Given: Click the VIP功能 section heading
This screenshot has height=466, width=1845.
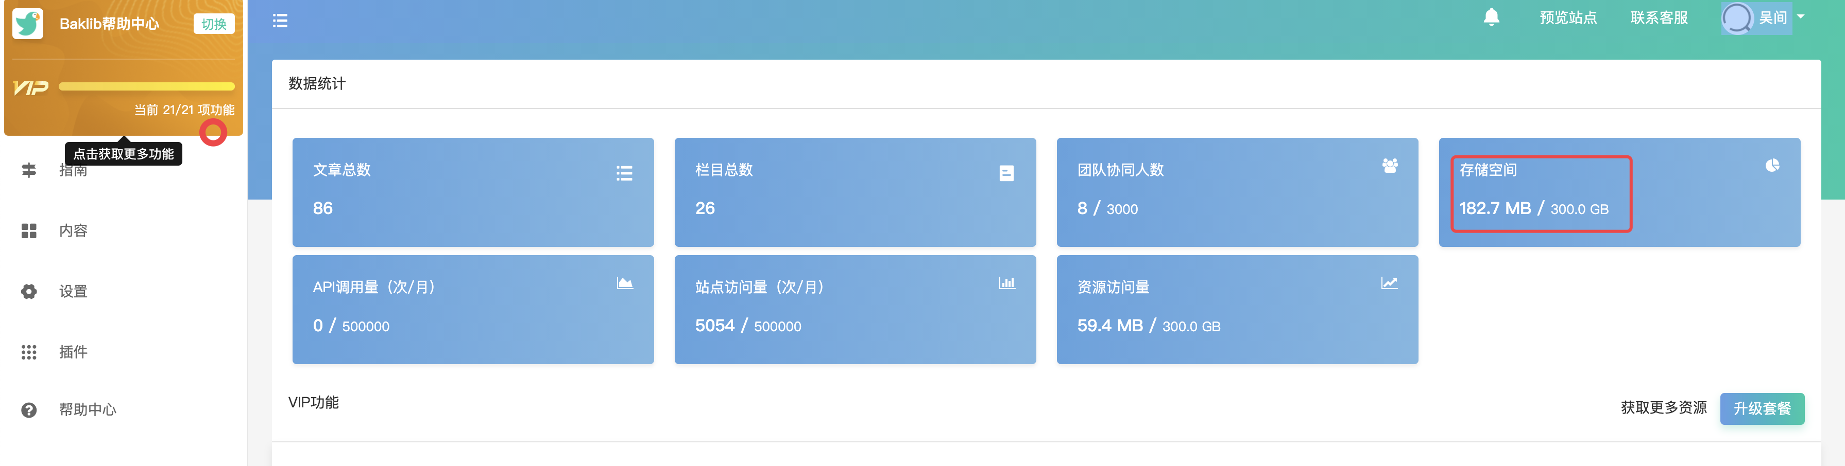Looking at the screenshot, I should 314,402.
